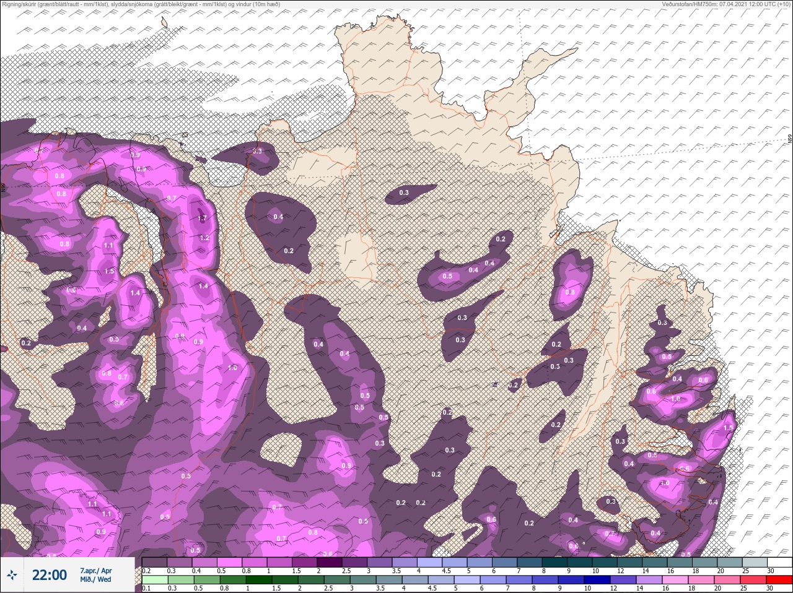Pick top legend swatch between 0.2 and 0.3
The image size is (793, 593).
point(155,562)
